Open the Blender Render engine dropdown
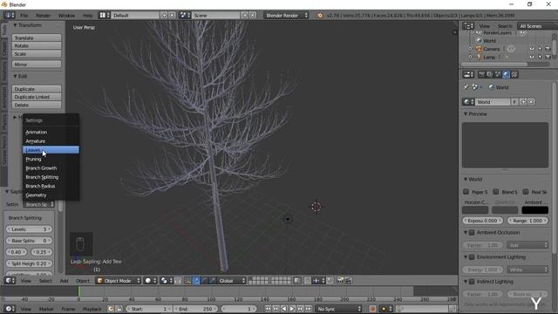The width and height of the screenshot is (558, 314). pyautogui.click(x=287, y=16)
